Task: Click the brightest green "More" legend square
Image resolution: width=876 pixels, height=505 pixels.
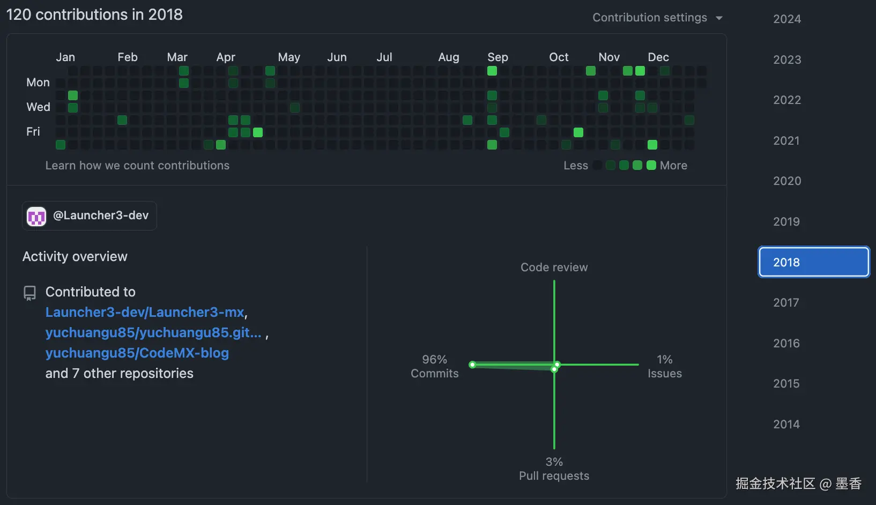Action: click(x=651, y=165)
